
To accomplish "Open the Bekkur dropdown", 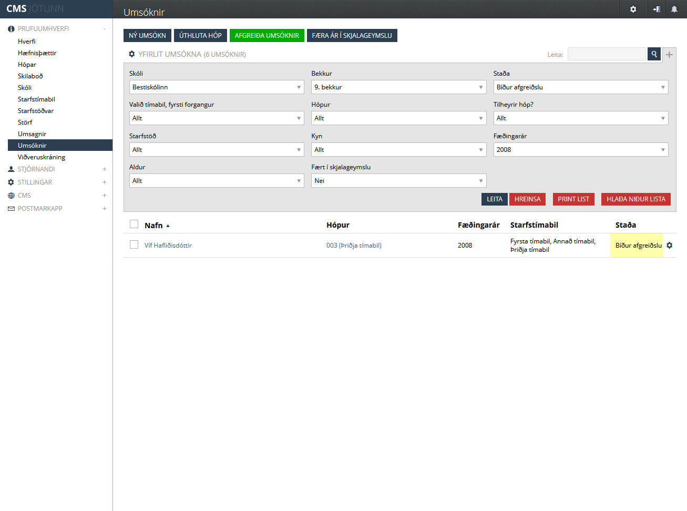I will [x=398, y=87].
